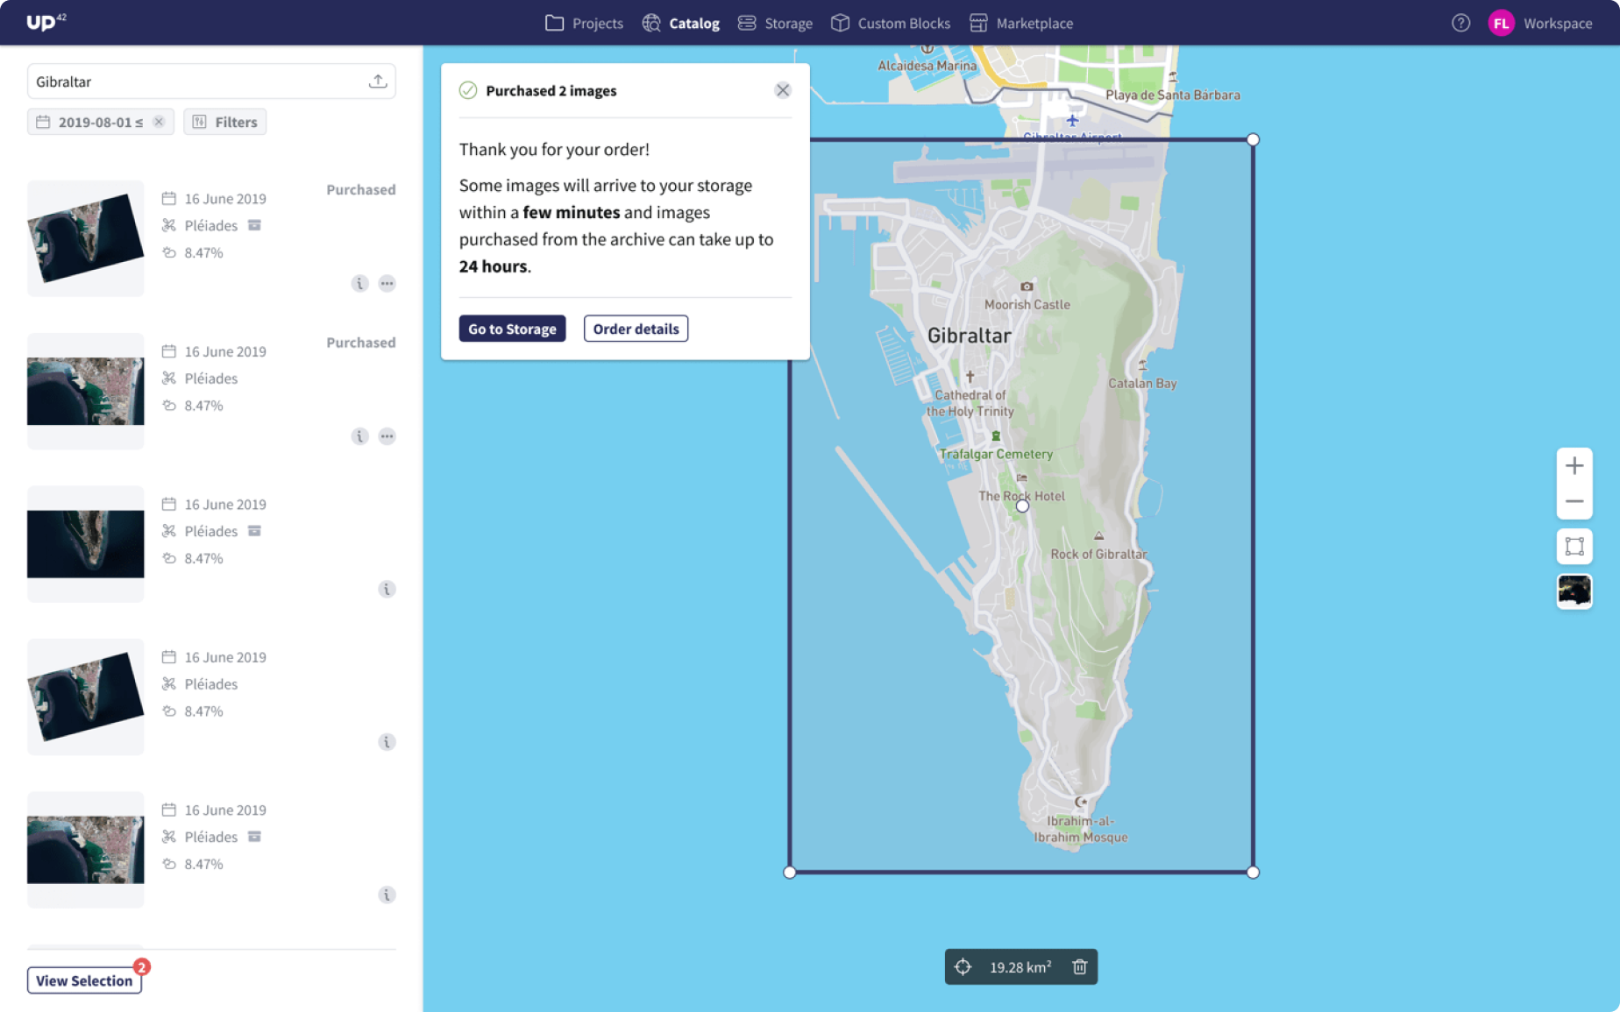Zoom out on the map
The height and width of the screenshot is (1012, 1620).
pyautogui.click(x=1574, y=502)
